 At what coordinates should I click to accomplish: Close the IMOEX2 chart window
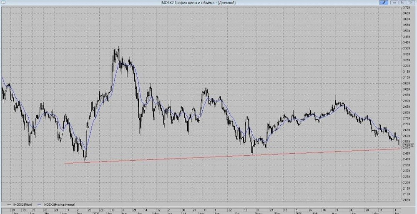tap(410, 2)
